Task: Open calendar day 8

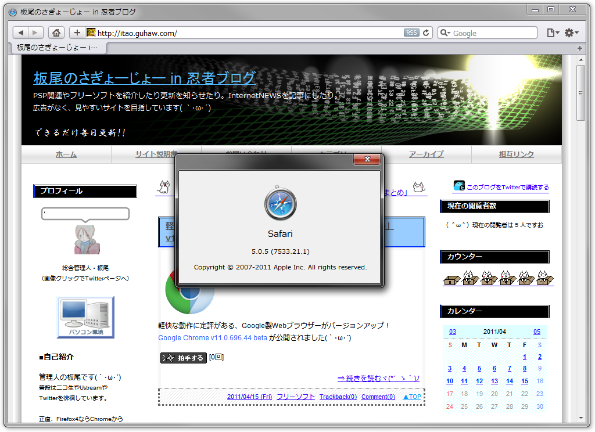Action: pos(525,368)
